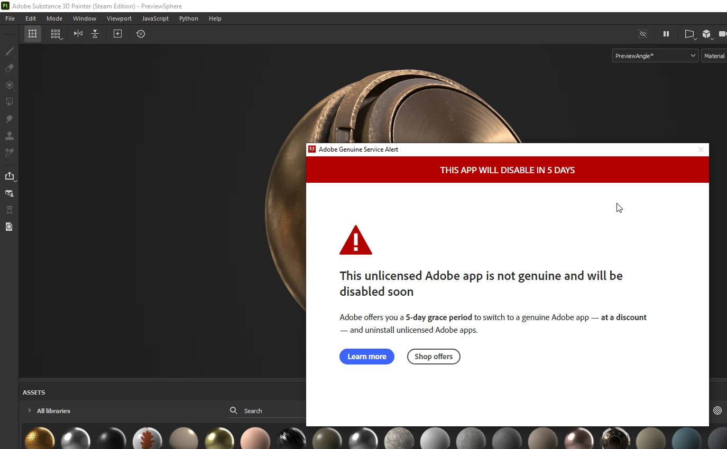The width and height of the screenshot is (727, 449).
Task: Open the Viewport menu
Action: (x=119, y=18)
